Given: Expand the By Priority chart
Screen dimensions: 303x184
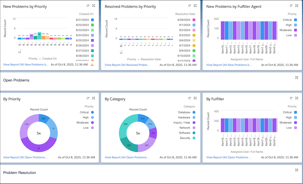Looking at the screenshot, I should (94, 98).
